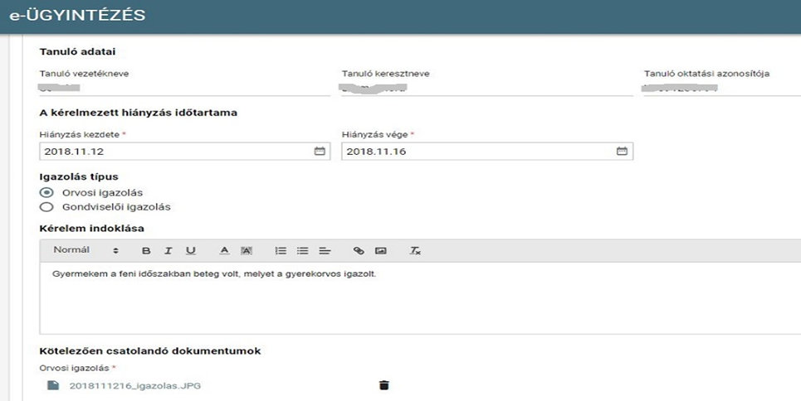Toggle italic formatting in the editor
Viewport: 801px width, 401px height.
tap(168, 250)
